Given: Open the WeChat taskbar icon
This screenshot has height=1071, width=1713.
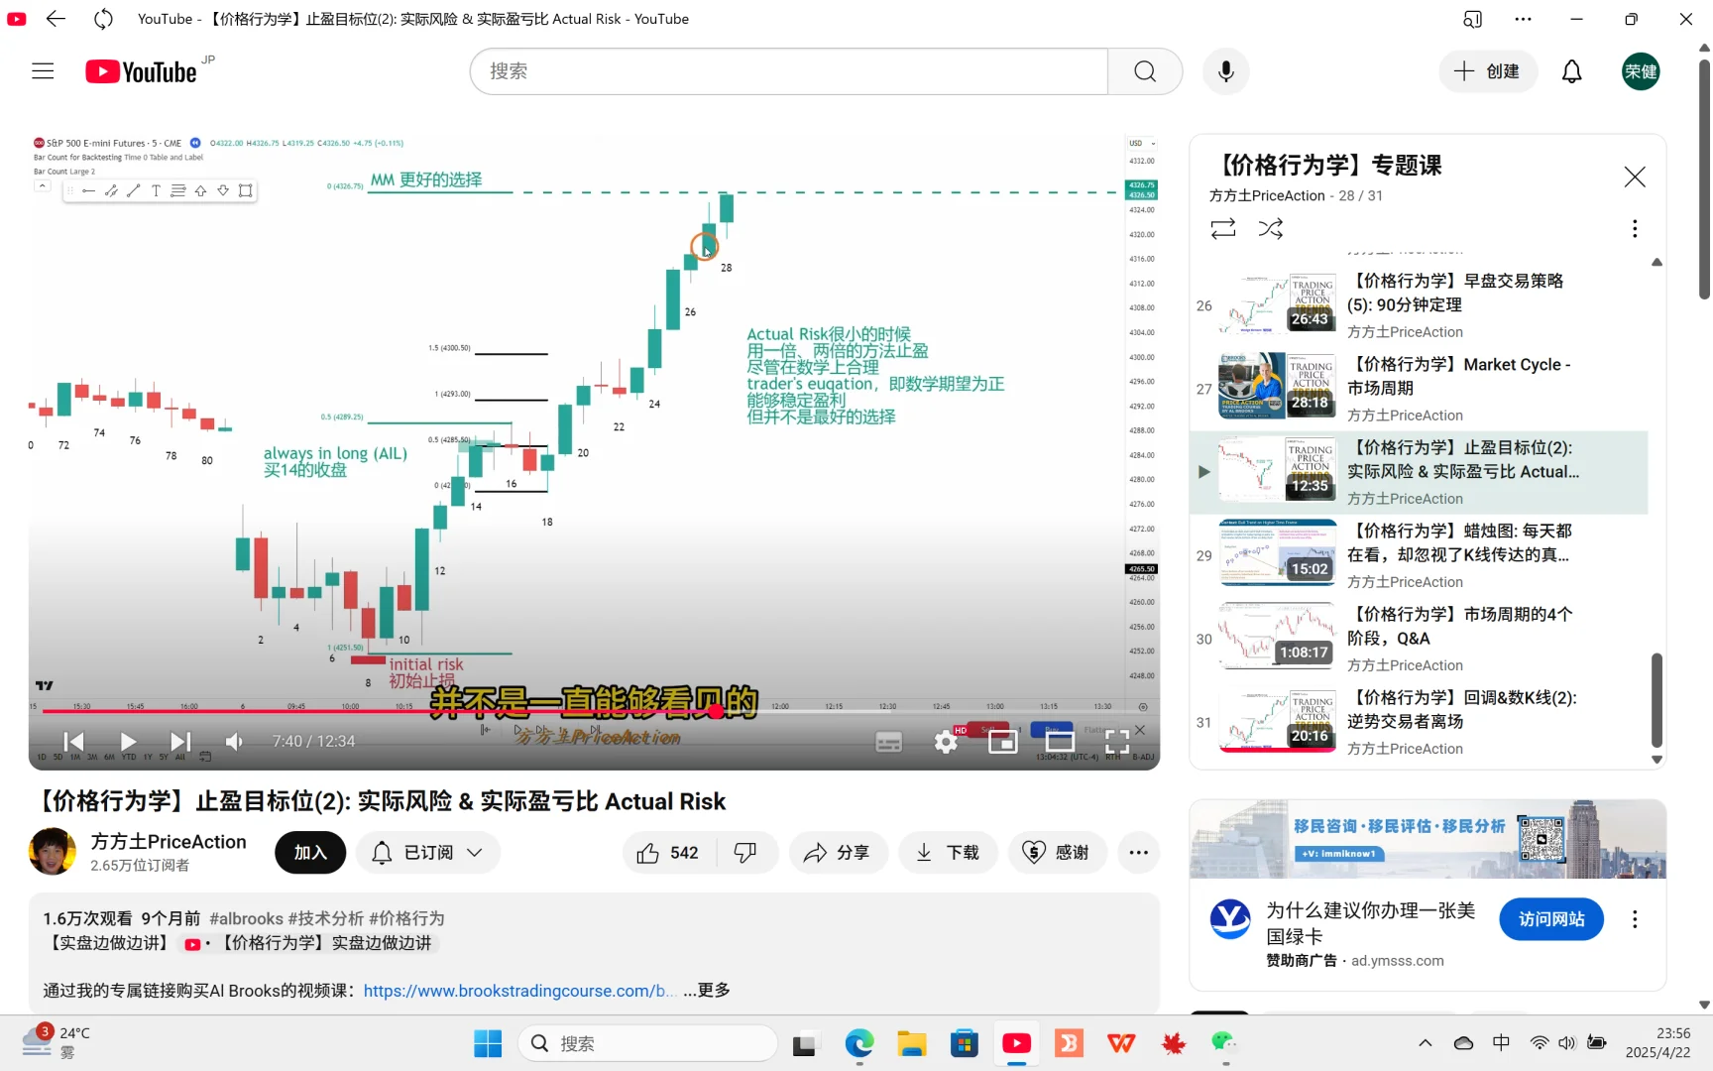Looking at the screenshot, I should [1225, 1043].
